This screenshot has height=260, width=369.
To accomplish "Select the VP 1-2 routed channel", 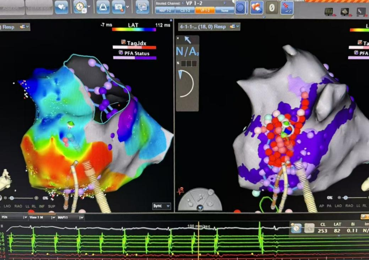I will pyautogui.click(x=205, y=11).
